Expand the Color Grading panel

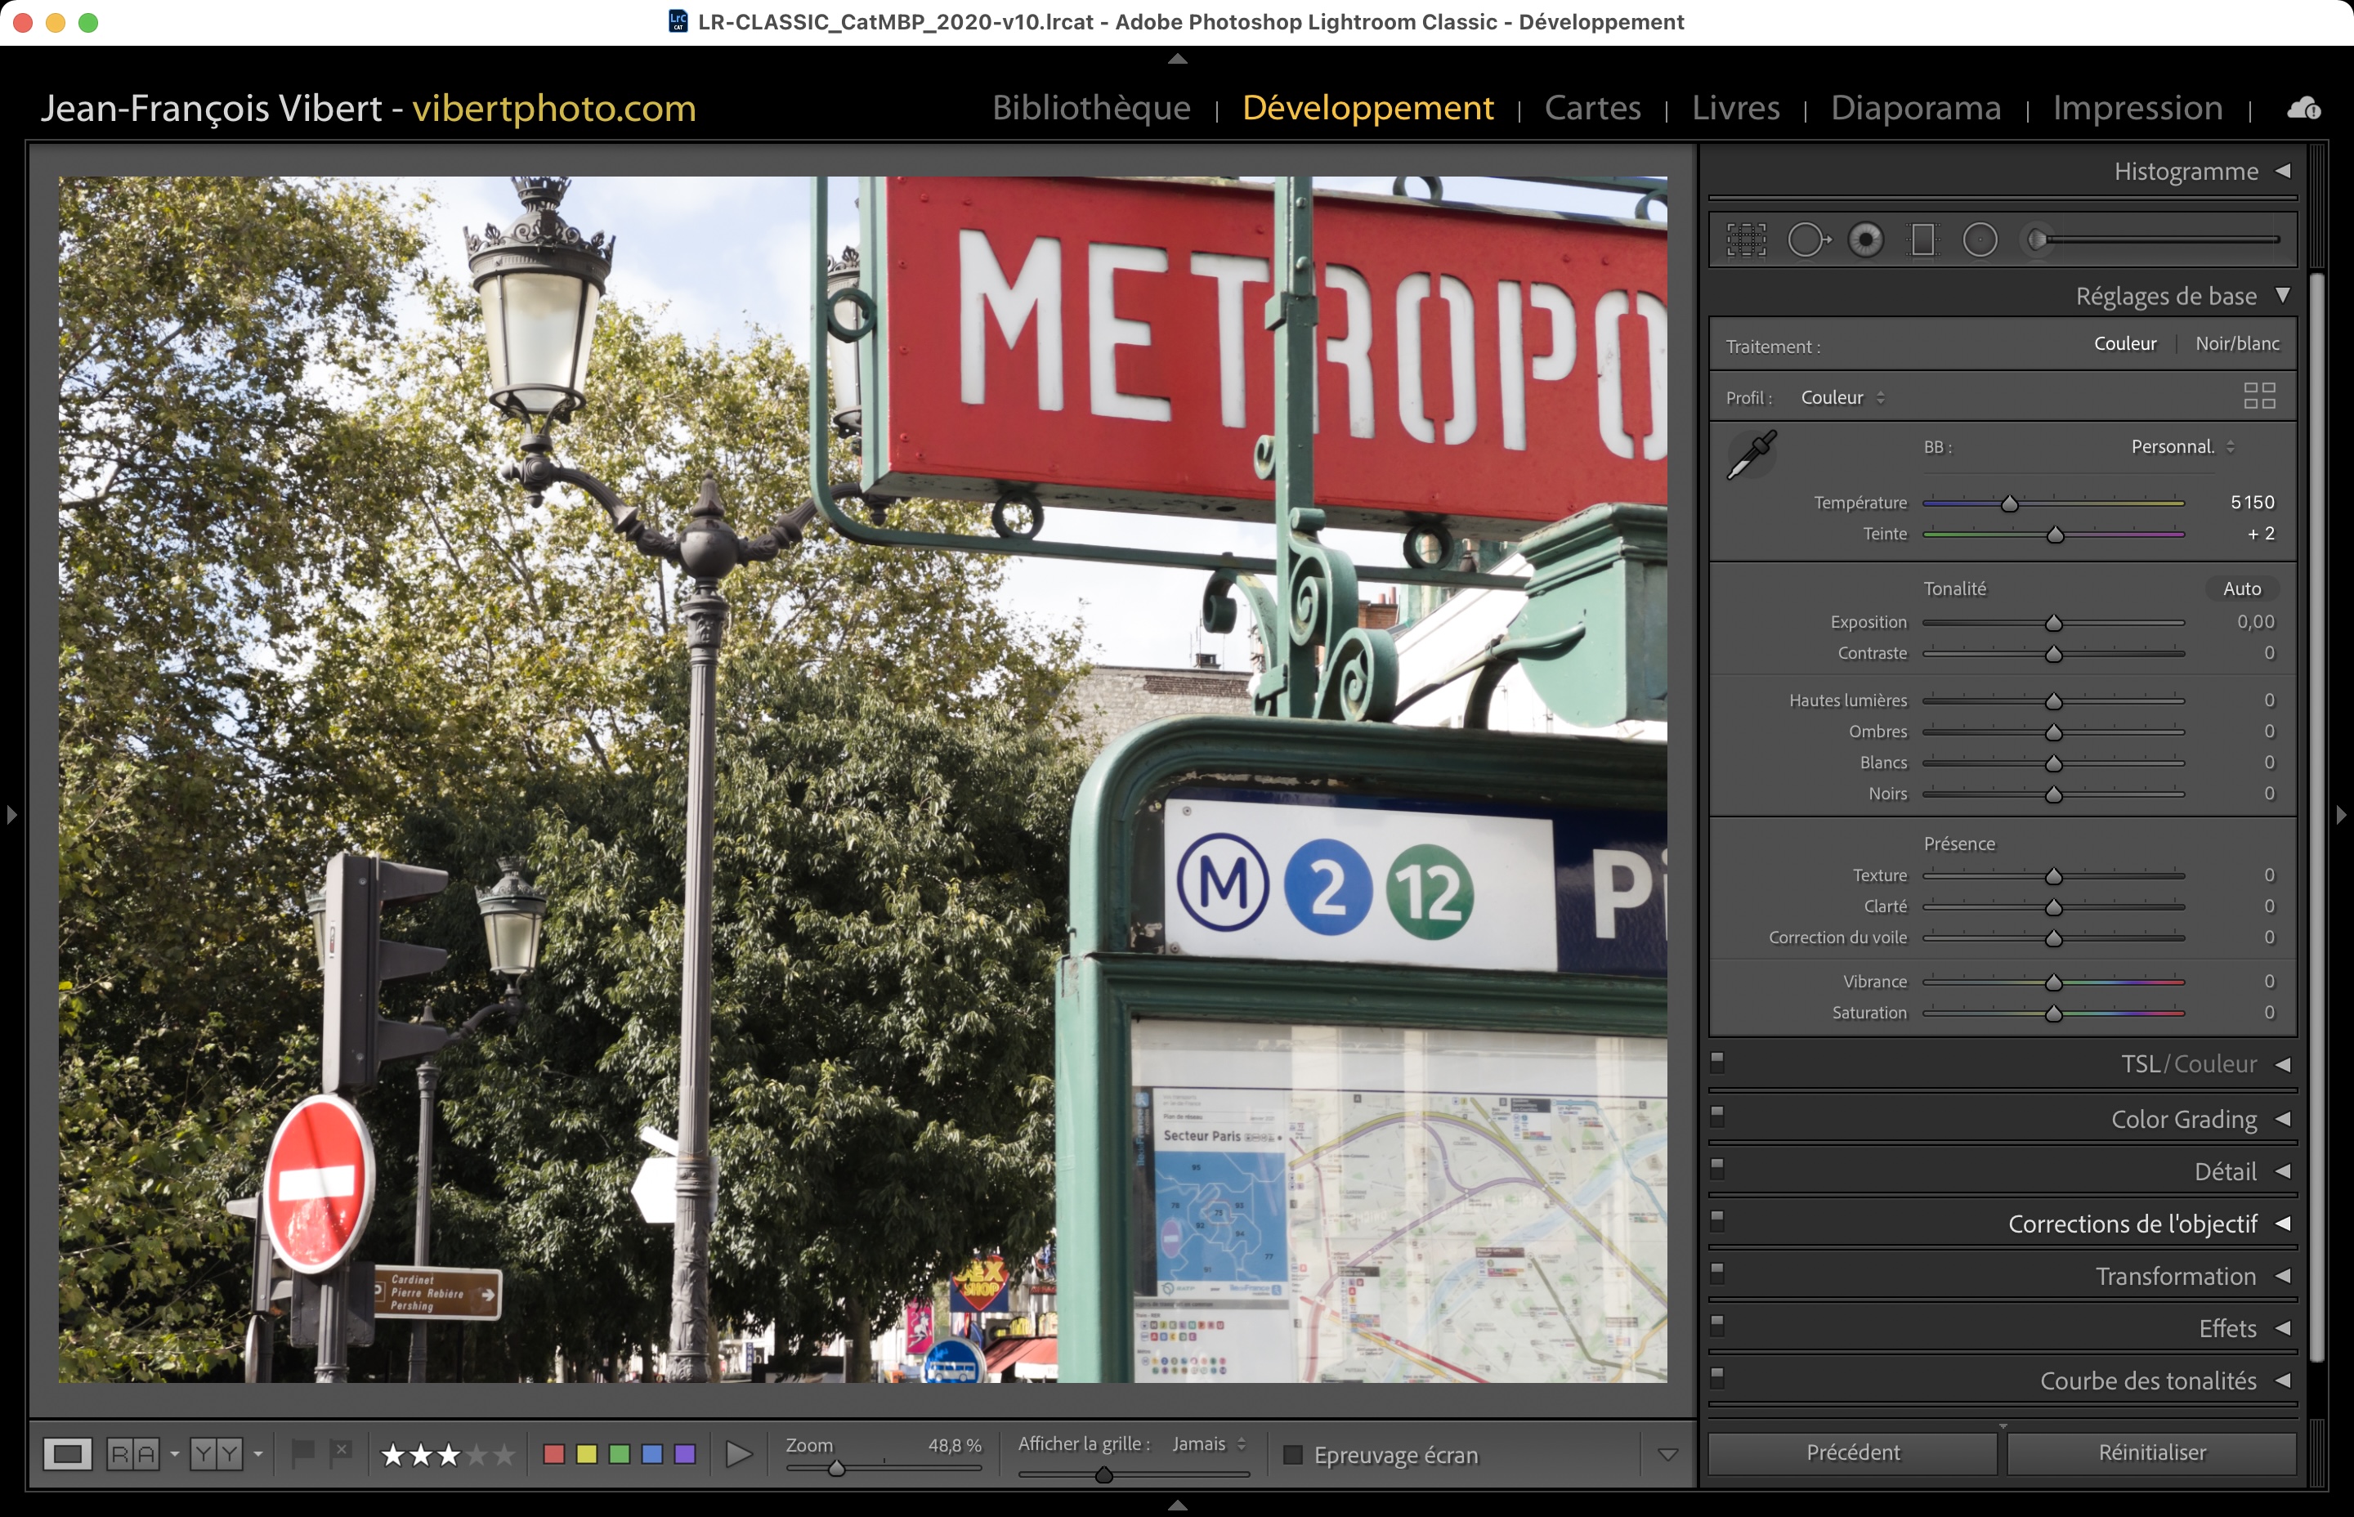pyautogui.click(x=2282, y=1119)
